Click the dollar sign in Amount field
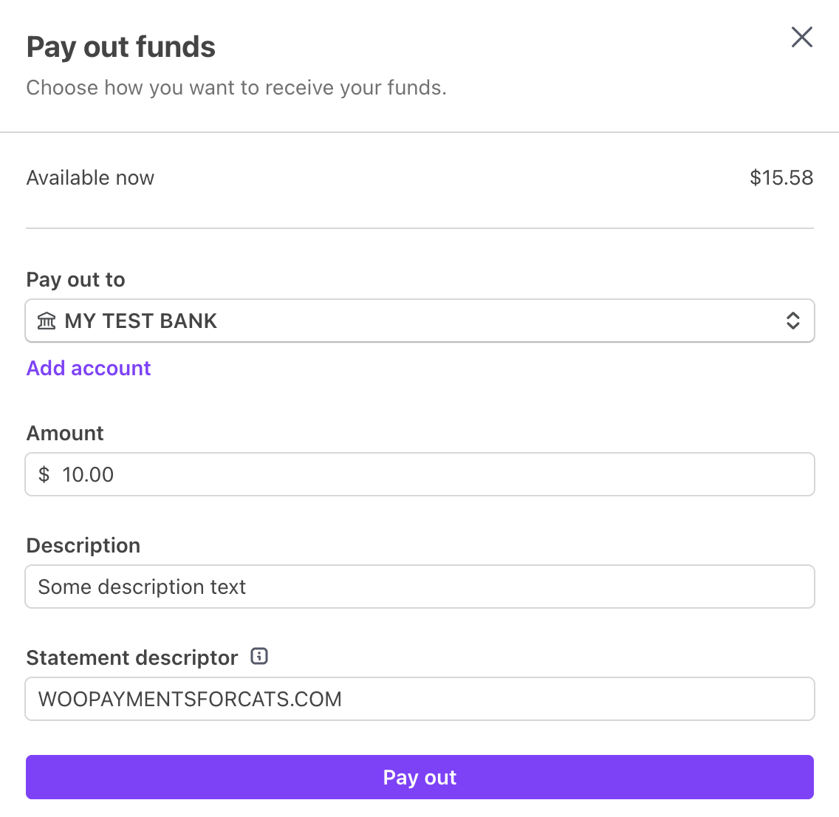The height and width of the screenshot is (817, 839). click(44, 474)
